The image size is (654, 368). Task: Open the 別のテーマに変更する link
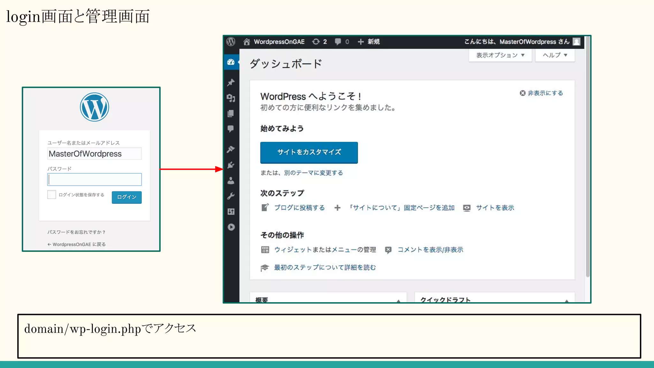click(313, 173)
